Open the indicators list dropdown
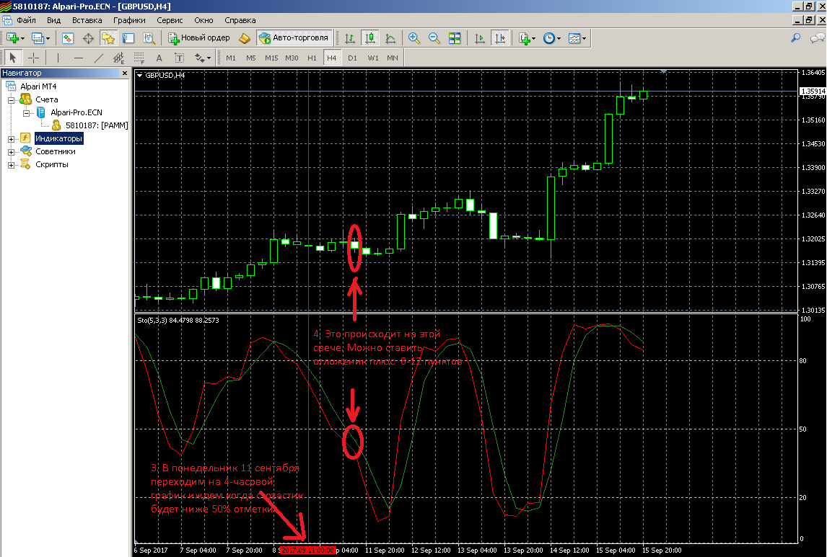Image resolution: width=827 pixels, height=557 pixels. (527, 38)
